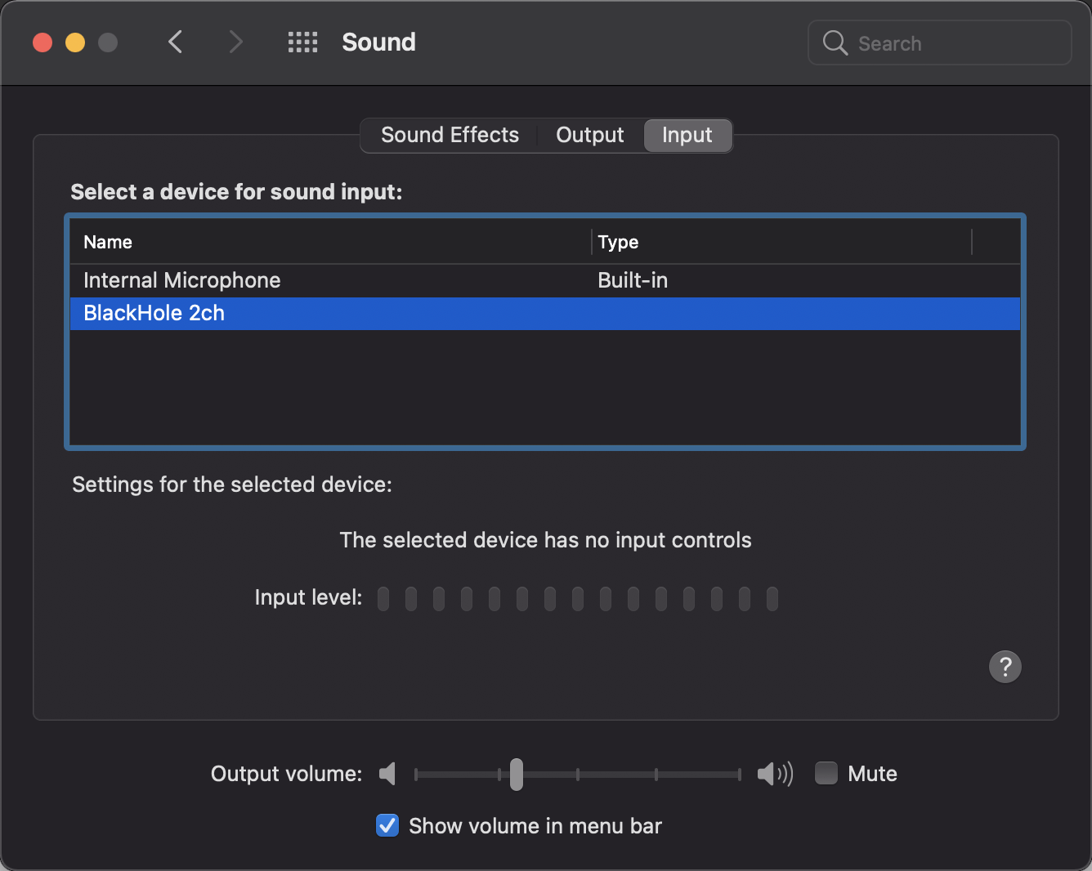Click the high volume speaker icon

774,774
